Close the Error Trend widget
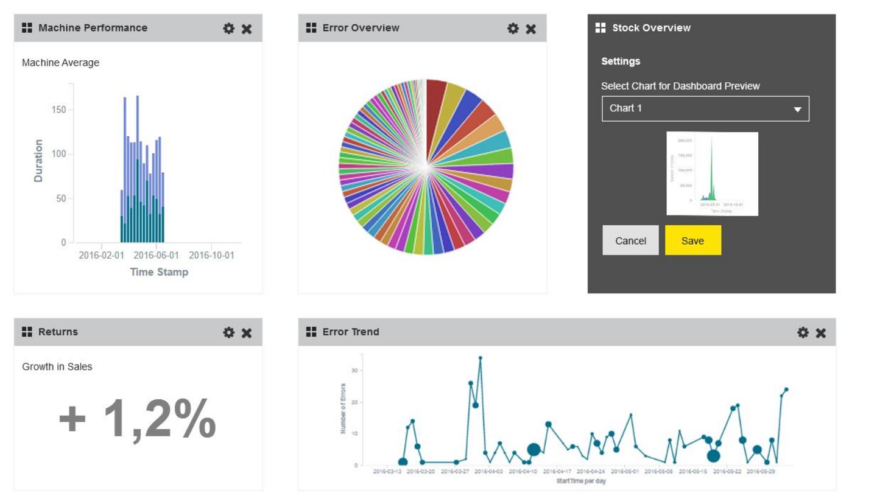Screen dimensions: 877x493 [x=821, y=332]
